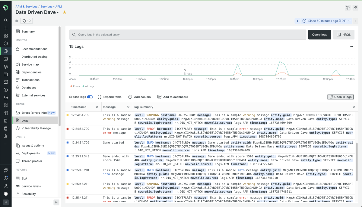Click the Open in logs button

340,97
